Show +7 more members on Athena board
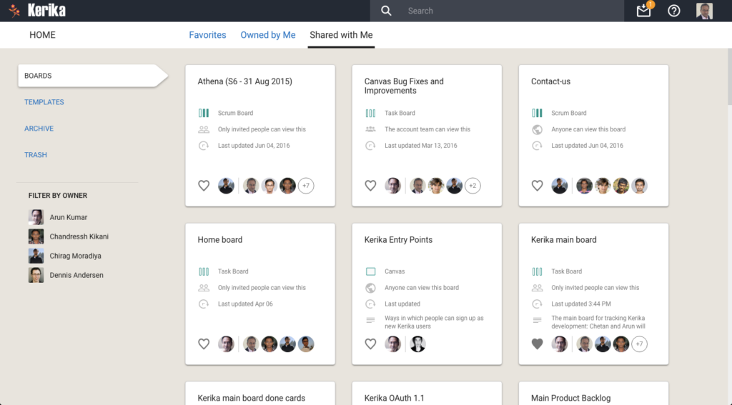Screen dimensions: 732x405 [306, 186]
